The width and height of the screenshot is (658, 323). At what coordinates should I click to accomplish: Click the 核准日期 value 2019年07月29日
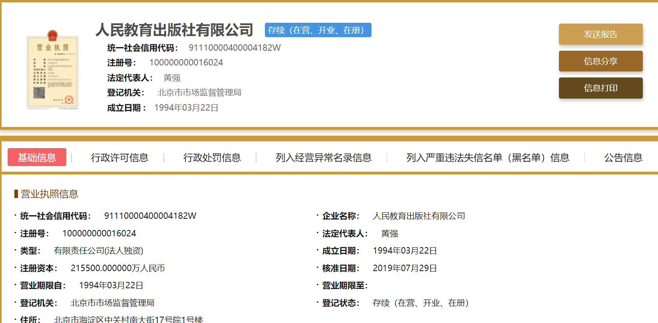point(405,268)
